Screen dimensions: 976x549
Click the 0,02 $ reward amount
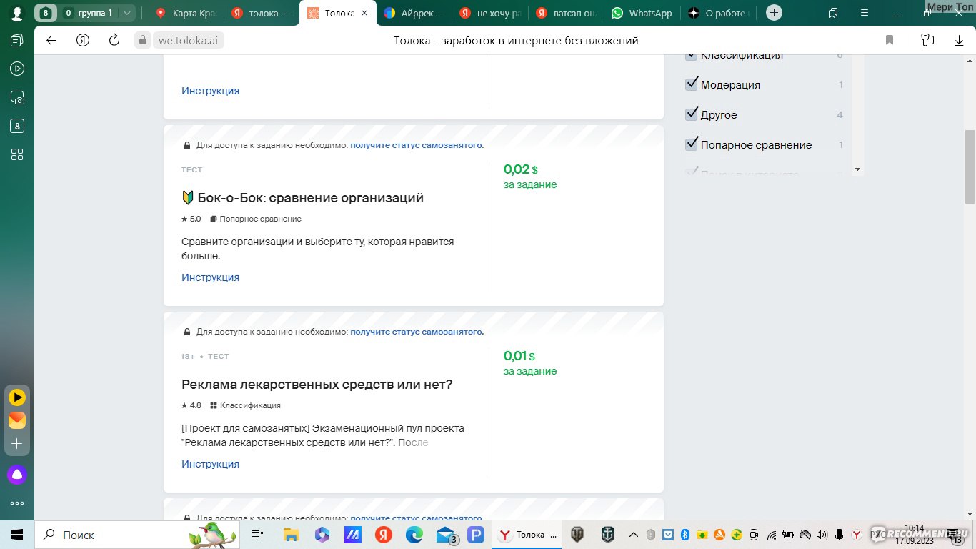click(x=521, y=169)
